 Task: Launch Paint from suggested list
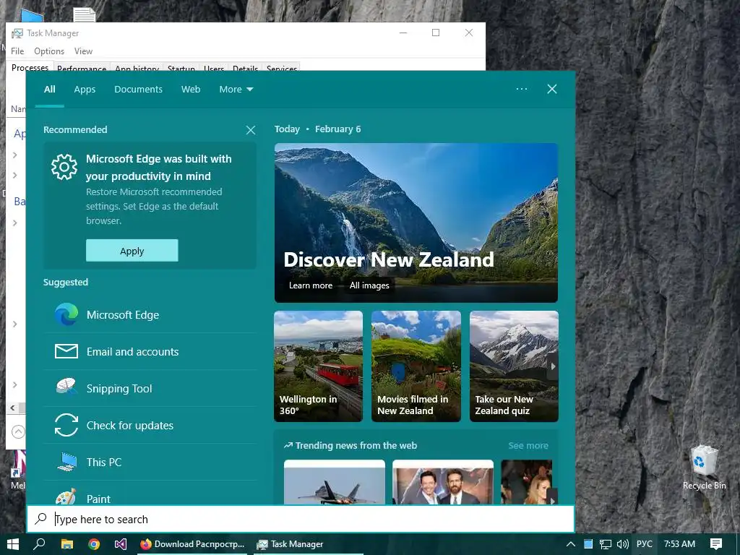coord(150,496)
